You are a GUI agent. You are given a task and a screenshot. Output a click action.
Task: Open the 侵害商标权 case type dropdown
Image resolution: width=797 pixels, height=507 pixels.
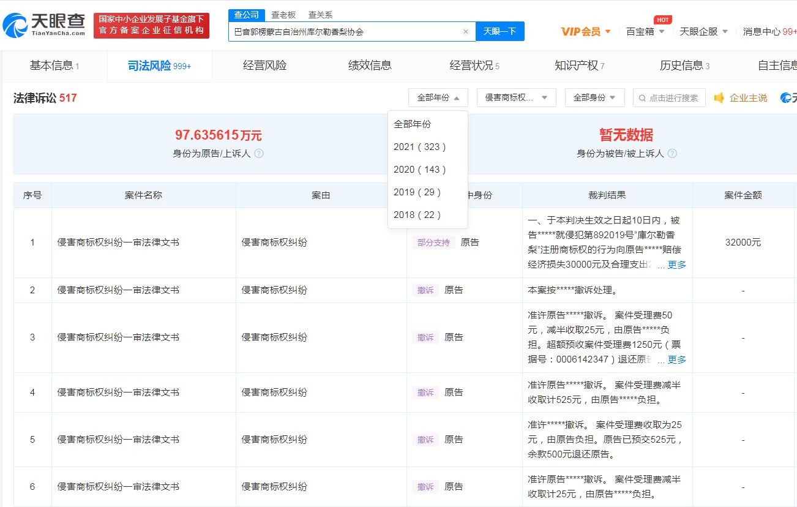point(516,98)
